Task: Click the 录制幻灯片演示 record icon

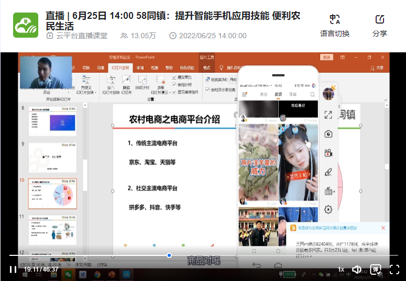Action: point(160,80)
